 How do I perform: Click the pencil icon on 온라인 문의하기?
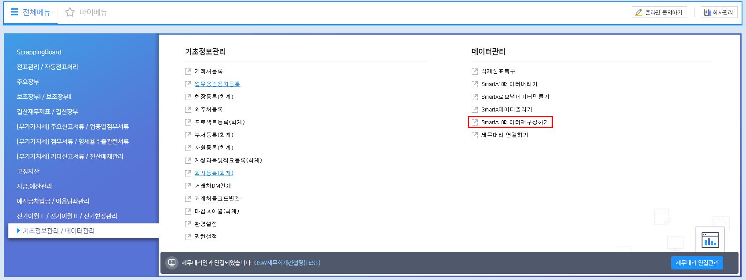coord(639,12)
